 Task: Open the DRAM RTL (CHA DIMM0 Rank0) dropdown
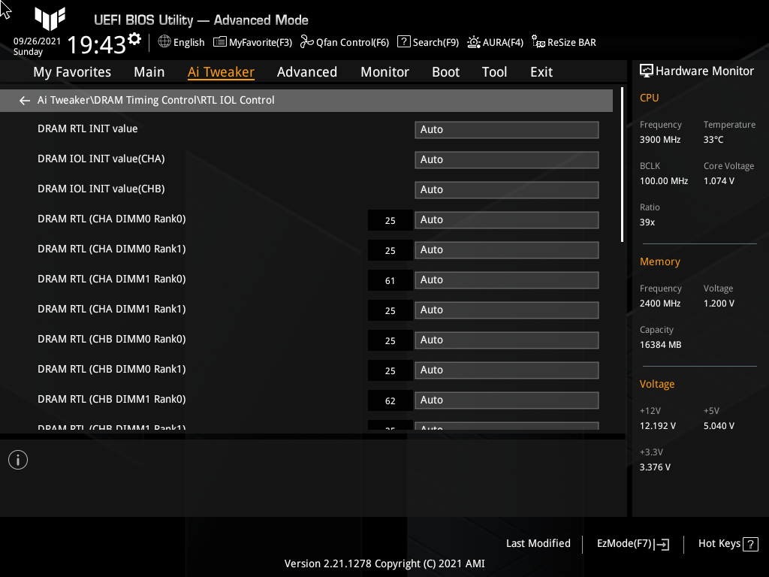(x=506, y=219)
